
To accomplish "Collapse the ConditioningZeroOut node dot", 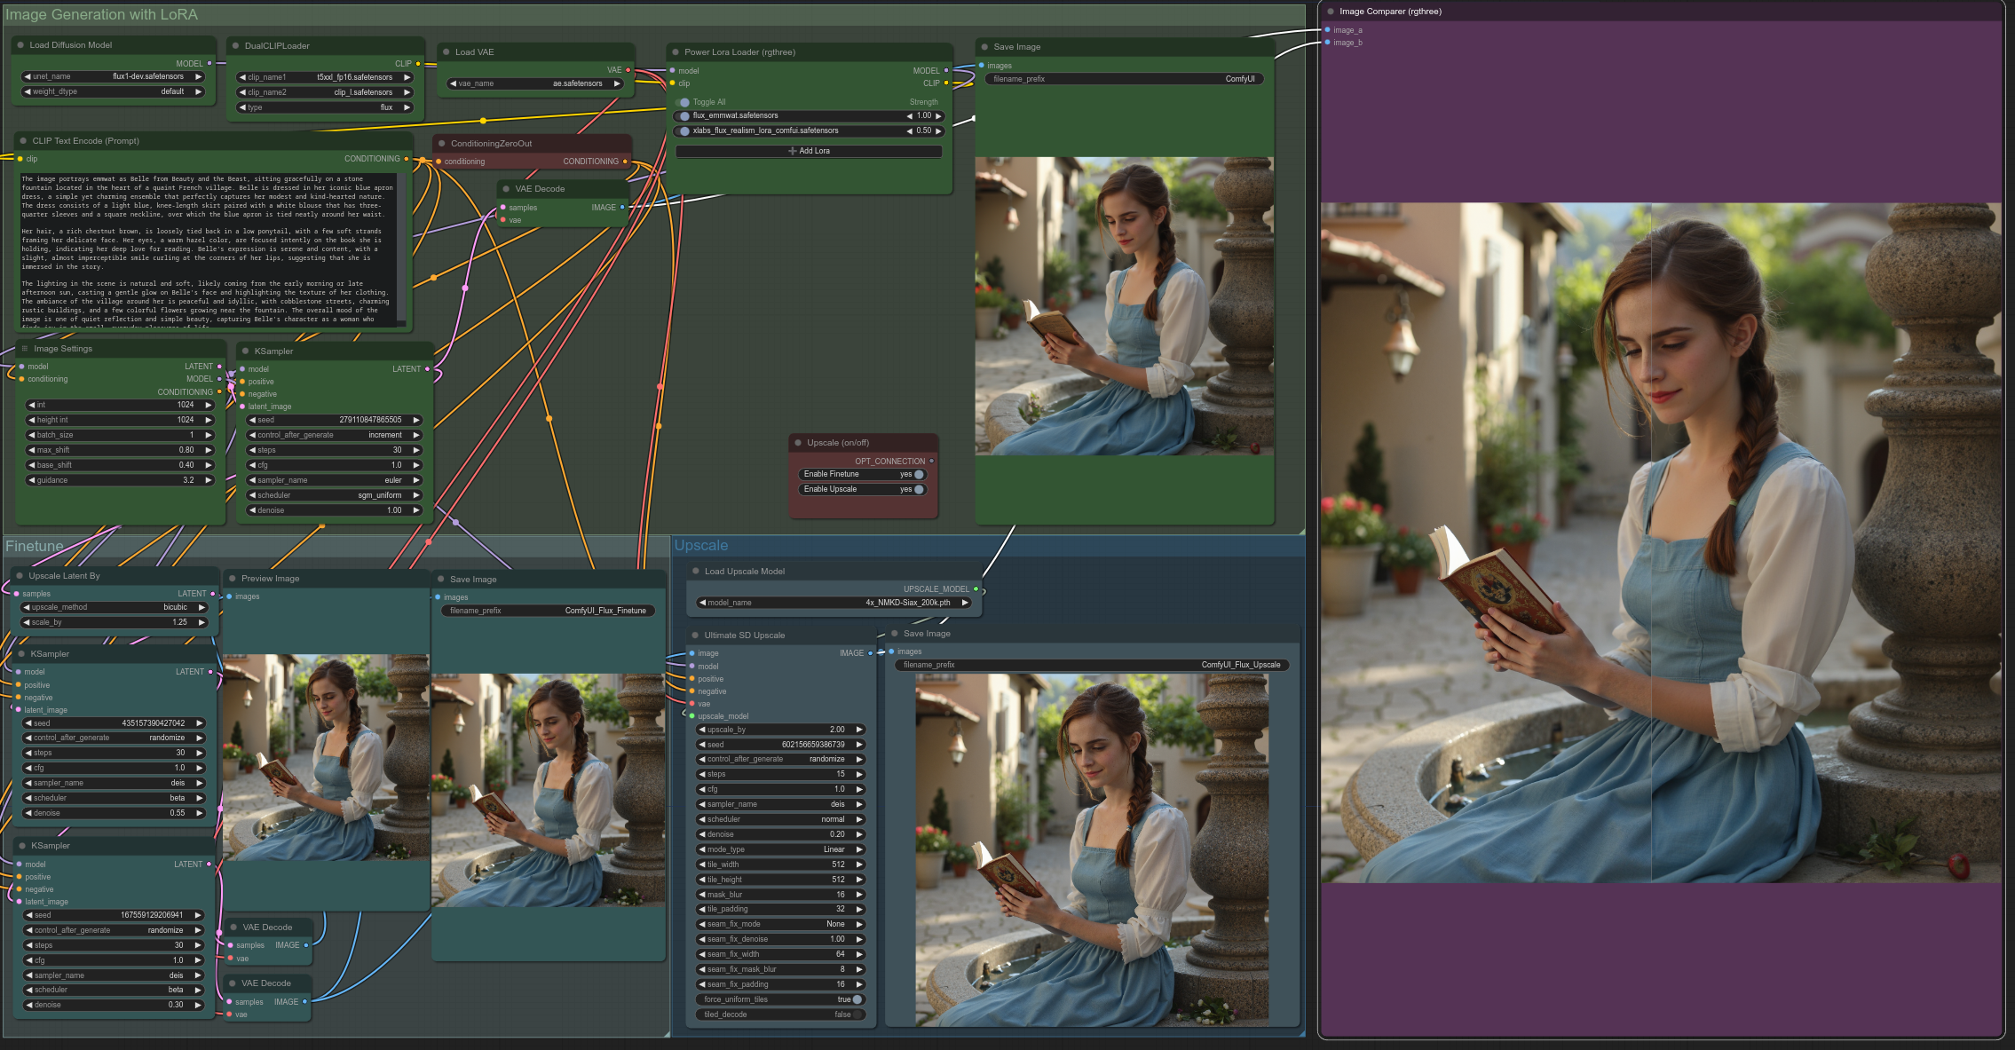I will (441, 144).
